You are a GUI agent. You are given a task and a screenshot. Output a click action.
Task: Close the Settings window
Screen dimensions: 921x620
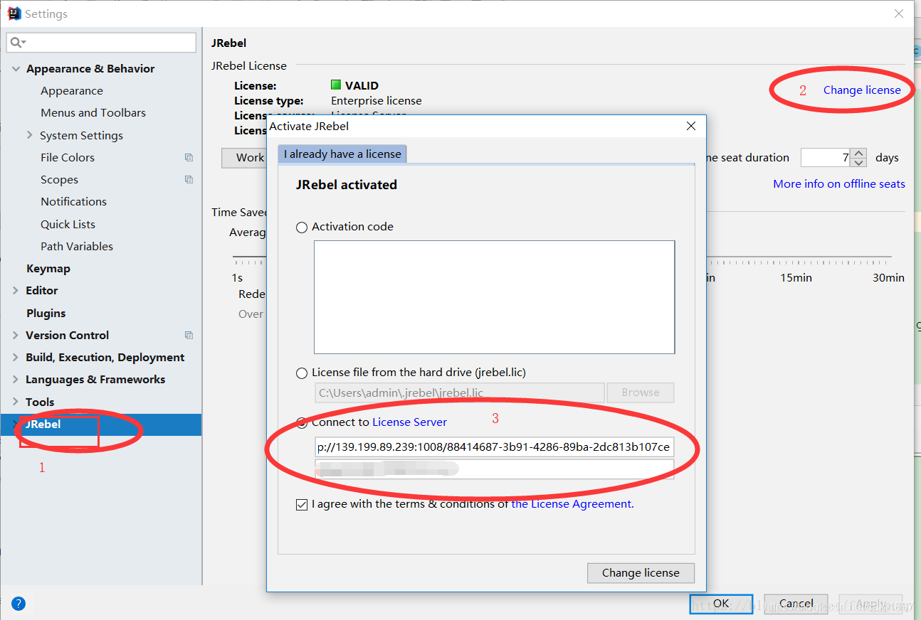900,14
